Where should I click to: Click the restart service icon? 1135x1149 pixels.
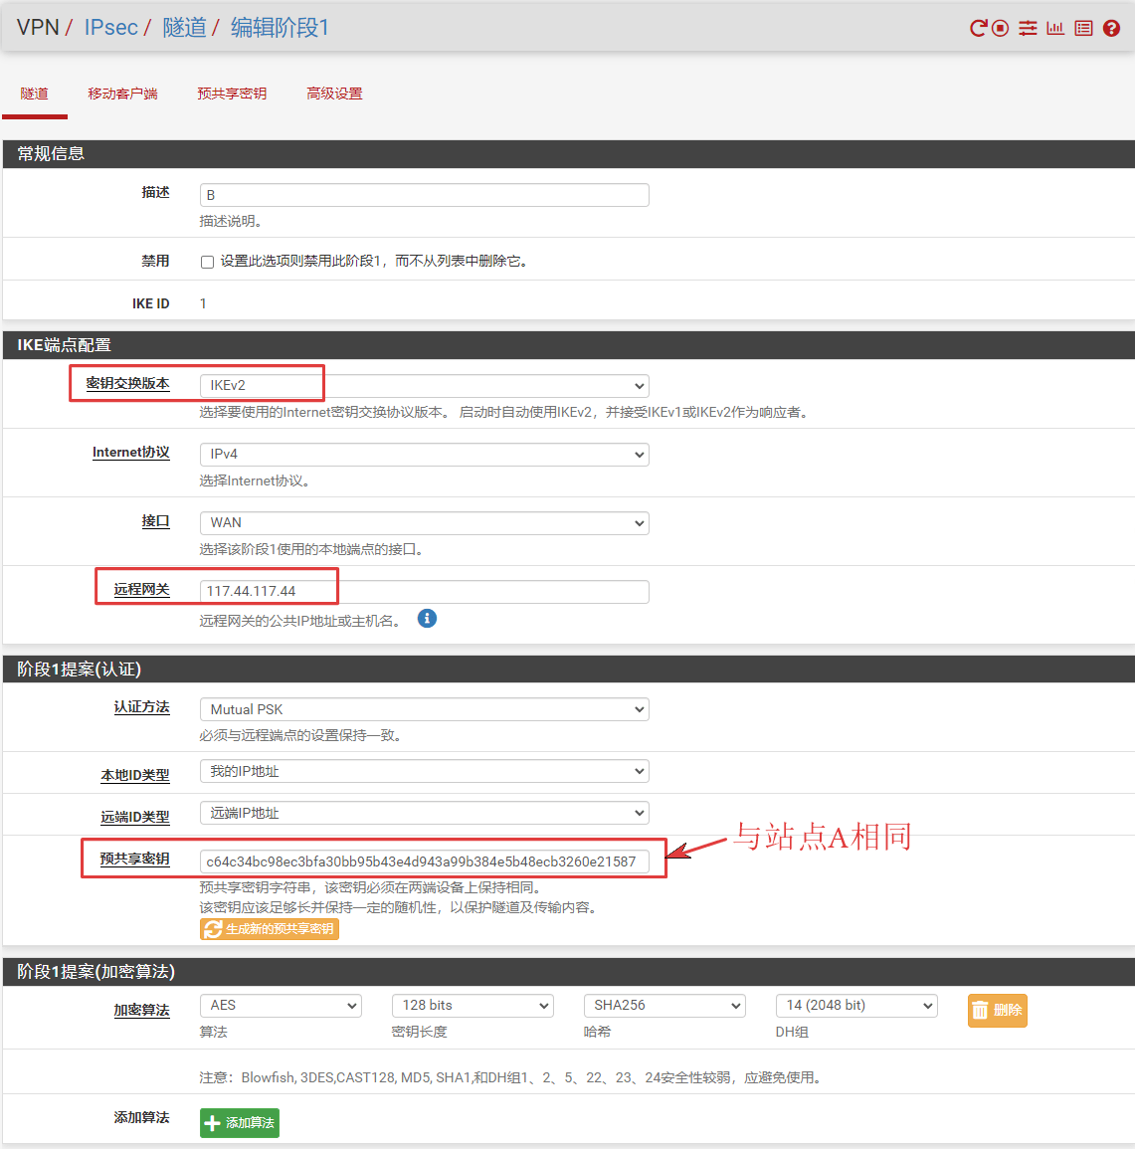pyautogui.click(x=979, y=28)
